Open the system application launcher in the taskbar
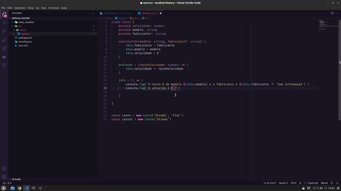 tap(4, 188)
